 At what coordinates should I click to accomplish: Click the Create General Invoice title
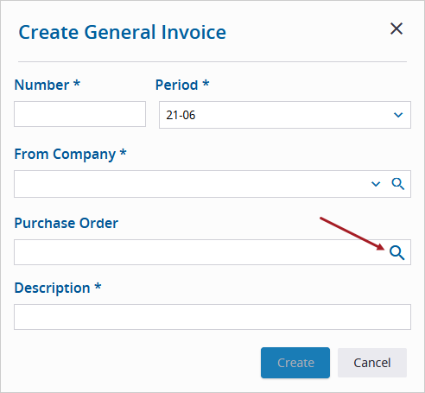pyautogui.click(x=123, y=32)
